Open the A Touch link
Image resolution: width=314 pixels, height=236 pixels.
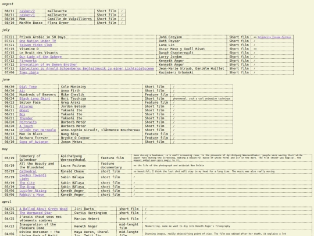click(x=26, y=126)
